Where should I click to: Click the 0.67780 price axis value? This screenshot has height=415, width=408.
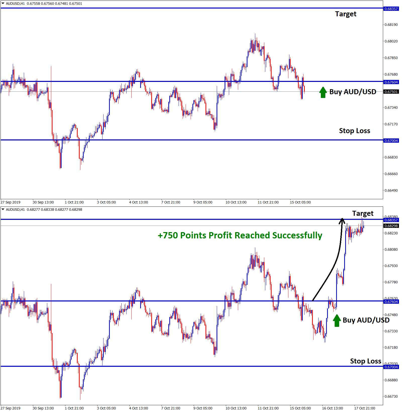point(391,282)
